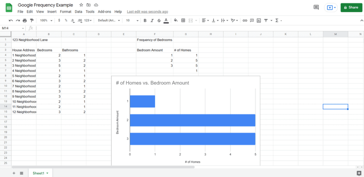Apply currency format with dollar icon
Screen dimensions: 364x177
coord(59,20)
